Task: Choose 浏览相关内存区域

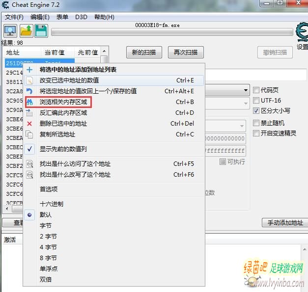Action: click(x=114, y=102)
